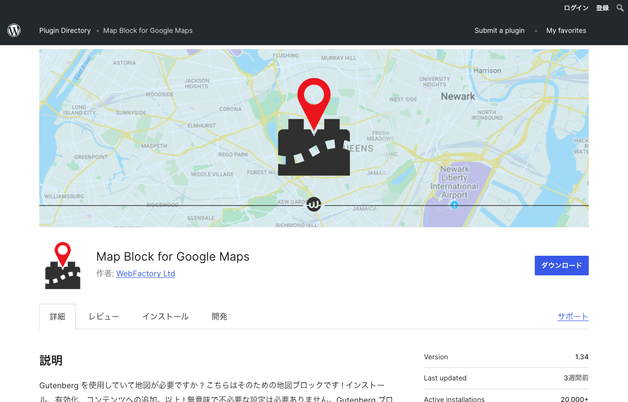
Task: Open the Plugin Directory link
Action: click(65, 30)
